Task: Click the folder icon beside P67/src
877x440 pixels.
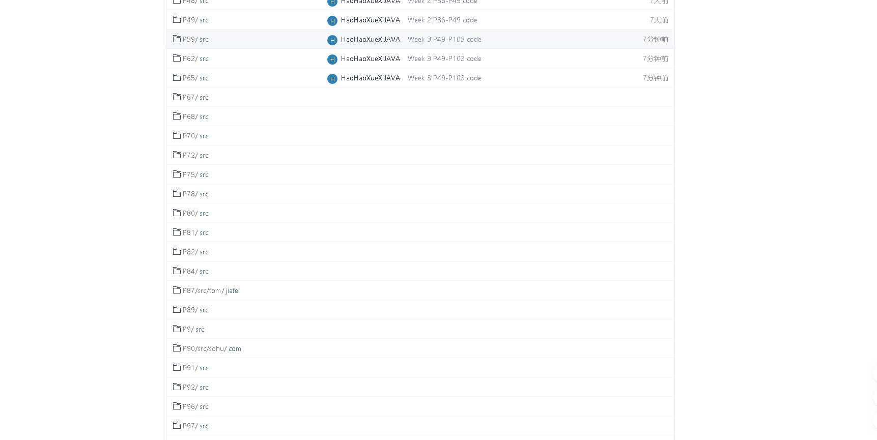Action: coord(177,97)
